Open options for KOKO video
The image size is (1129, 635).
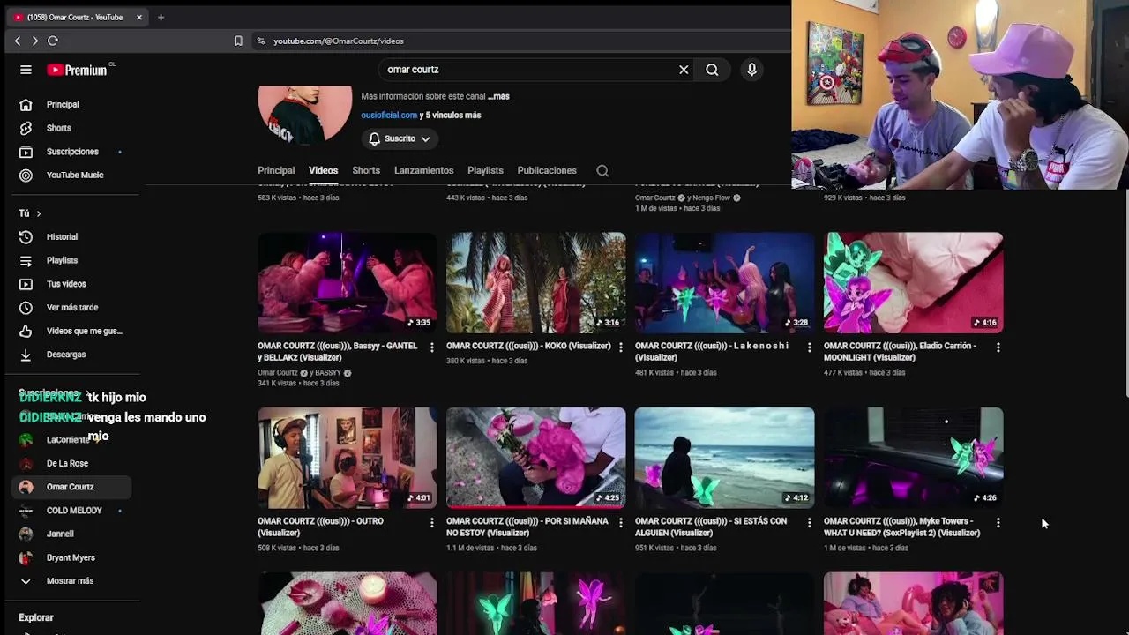[x=620, y=347]
